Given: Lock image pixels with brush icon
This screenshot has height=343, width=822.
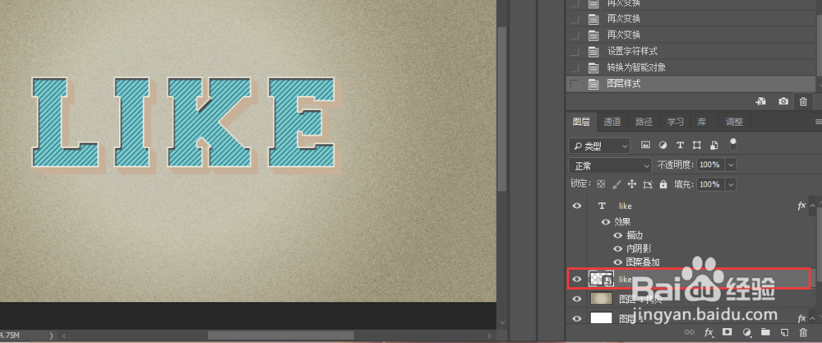Looking at the screenshot, I should pyautogui.click(x=617, y=184).
